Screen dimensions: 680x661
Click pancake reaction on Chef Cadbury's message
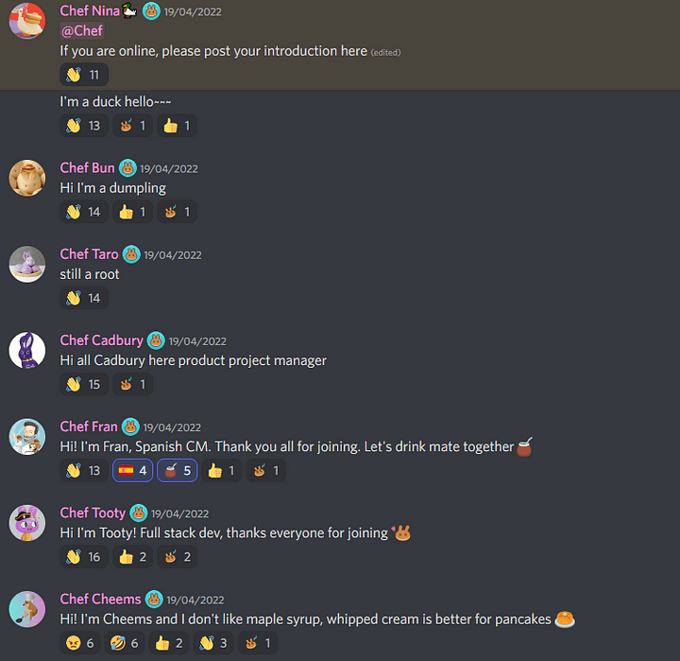coord(133,384)
